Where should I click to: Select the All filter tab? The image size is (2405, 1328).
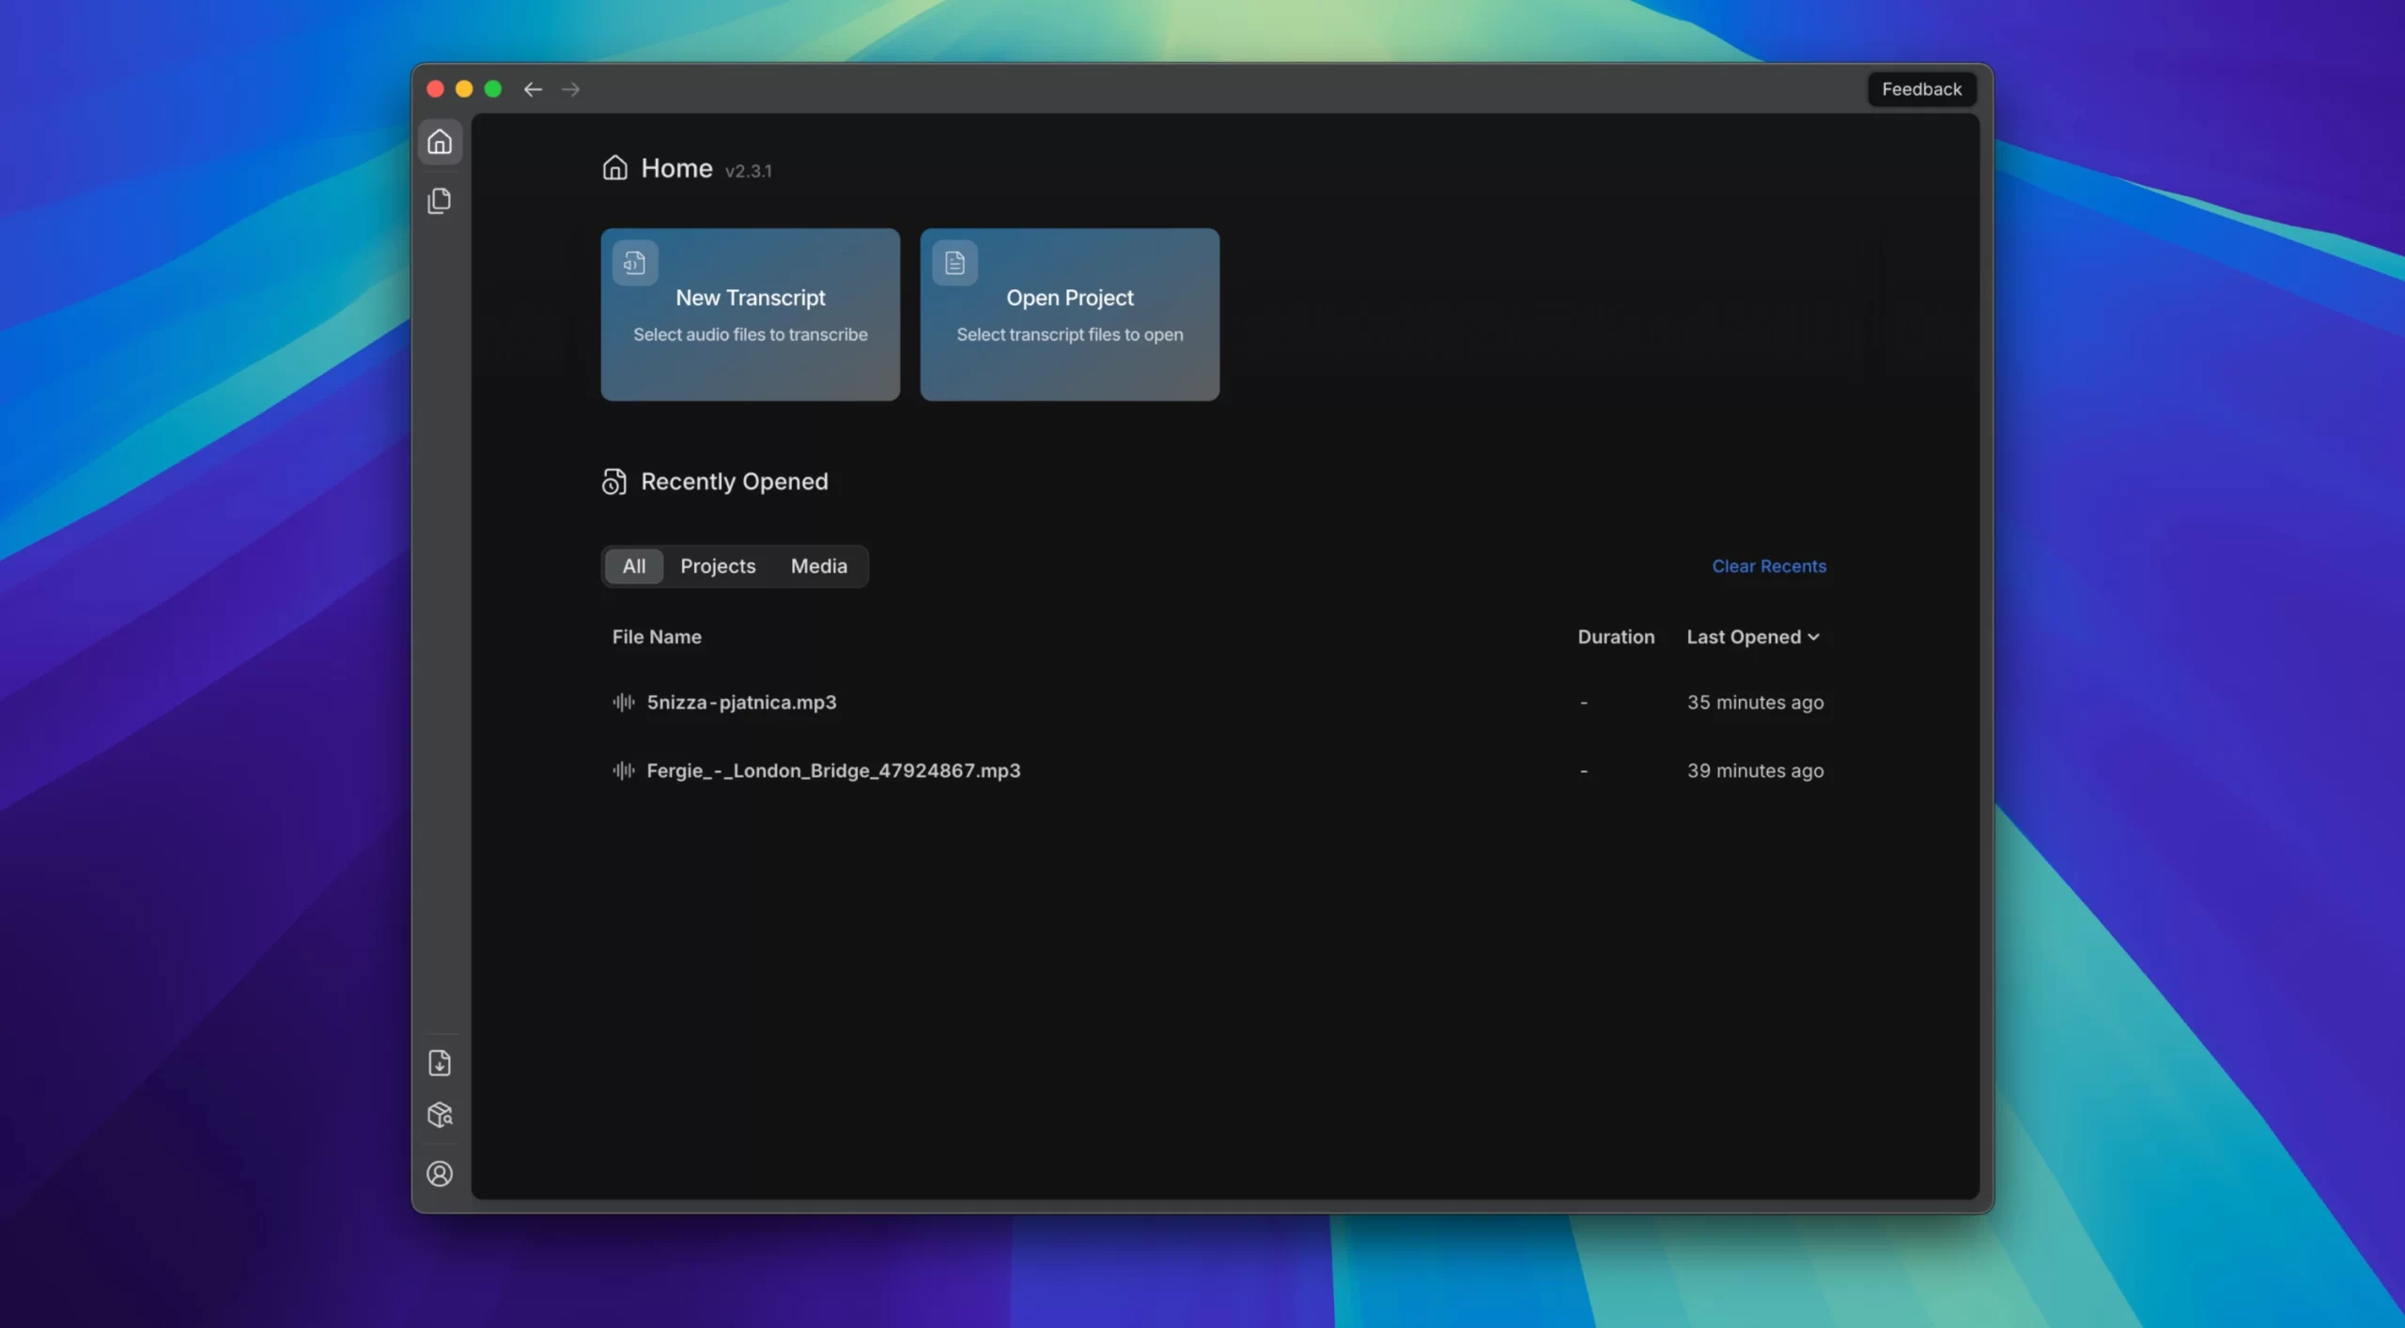pos(633,566)
